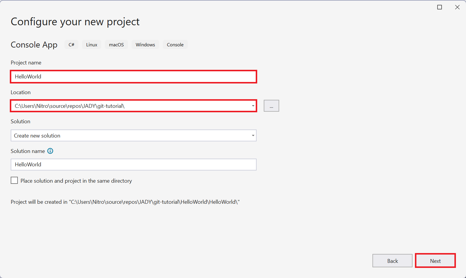Close the Configure your new project dialog

point(457,7)
